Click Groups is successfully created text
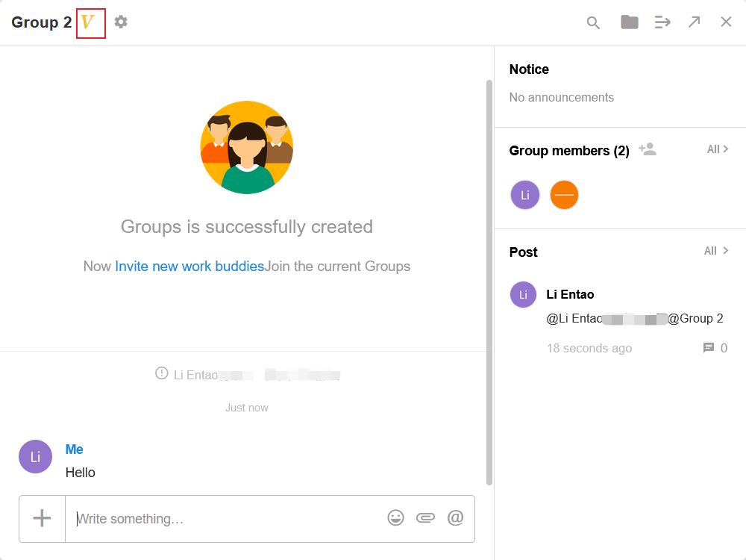 246,227
